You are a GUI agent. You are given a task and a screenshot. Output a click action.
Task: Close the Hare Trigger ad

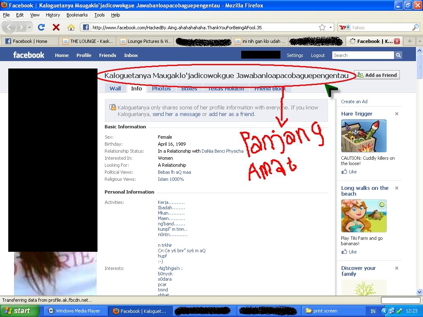[397, 114]
